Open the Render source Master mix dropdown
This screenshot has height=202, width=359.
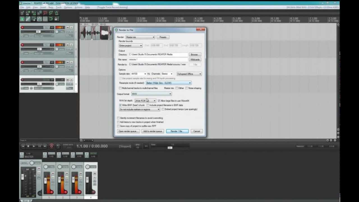coord(140,37)
